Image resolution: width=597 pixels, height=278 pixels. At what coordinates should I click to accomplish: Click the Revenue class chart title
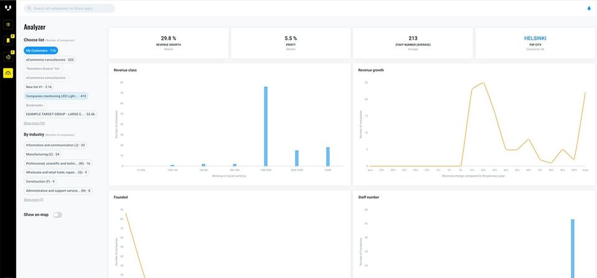125,70
